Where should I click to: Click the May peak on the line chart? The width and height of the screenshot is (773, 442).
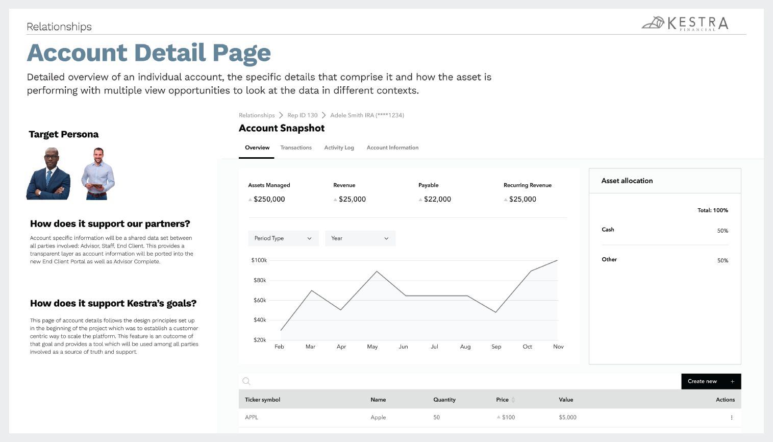377,271
